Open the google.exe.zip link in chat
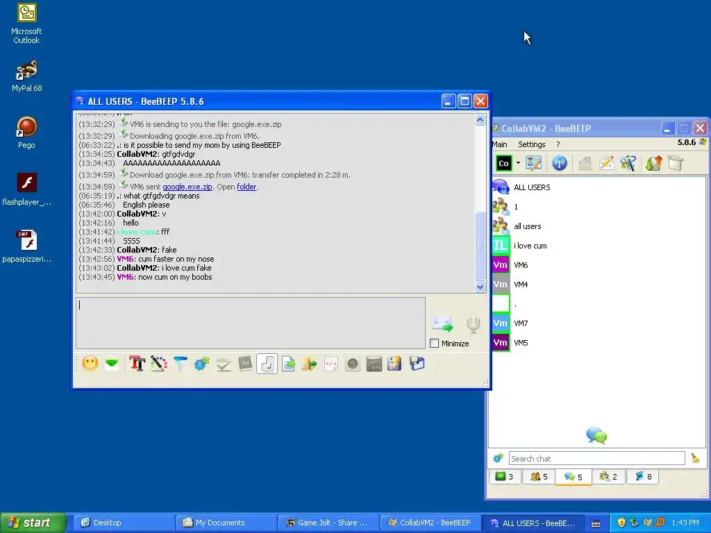711x533 pixels. tap(187, 187)
